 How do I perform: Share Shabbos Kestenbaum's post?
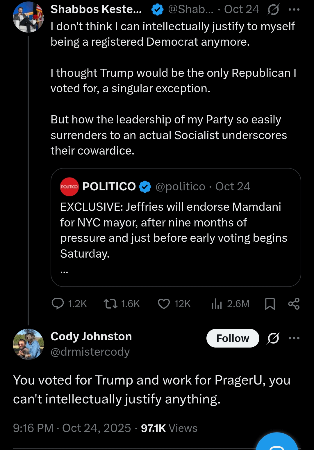pyautogui.click(x=294, y=304)
